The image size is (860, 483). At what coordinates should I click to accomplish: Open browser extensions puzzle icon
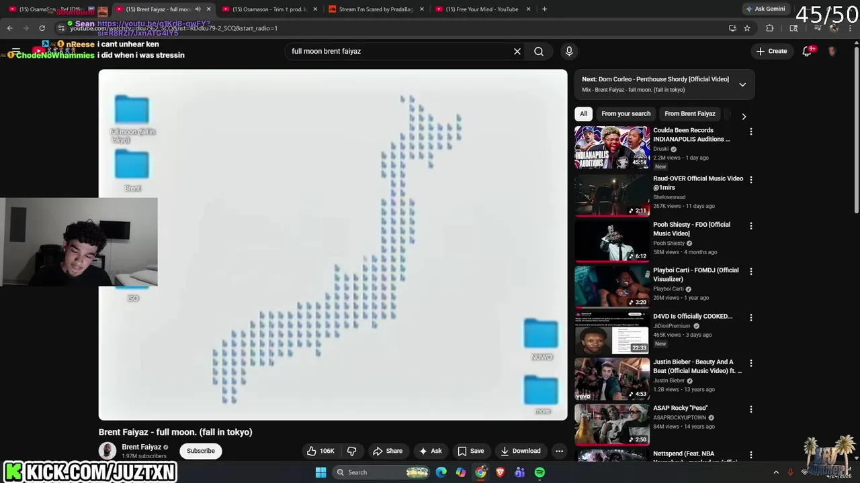(x=770, y=28)
